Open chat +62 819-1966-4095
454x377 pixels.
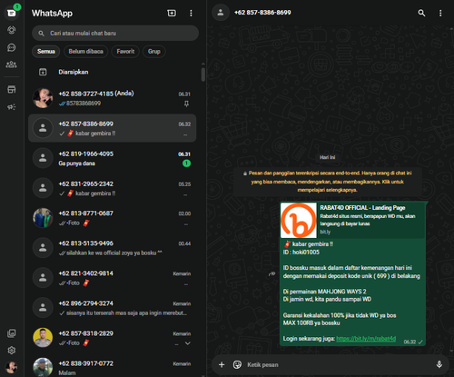coord(113,158)
